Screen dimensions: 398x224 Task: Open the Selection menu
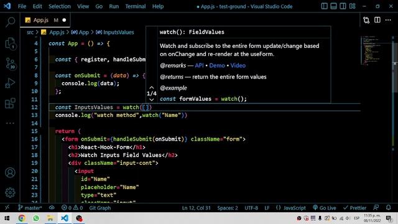[x=60, y=6]
